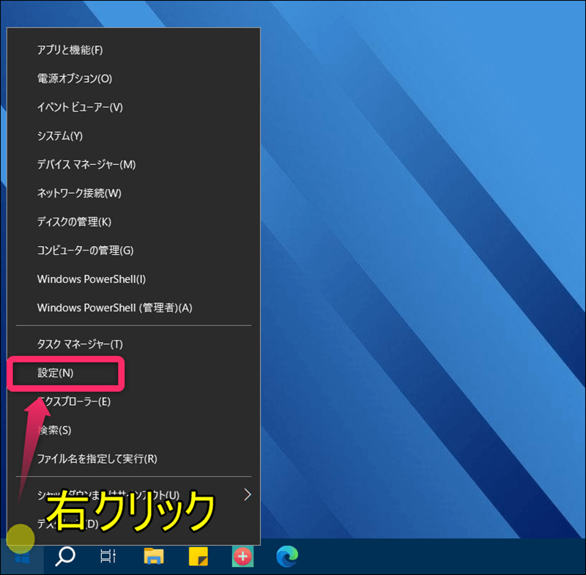This screenshot has width=586, height=575.
Task: Select 設定(N) from the context menu
Action: click(x=56, y=373)
